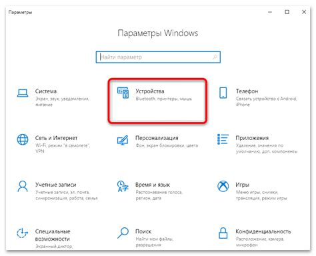The image size is (316, 256).
Task: Open the Телефон phone icon
Action: pos(223,93)
